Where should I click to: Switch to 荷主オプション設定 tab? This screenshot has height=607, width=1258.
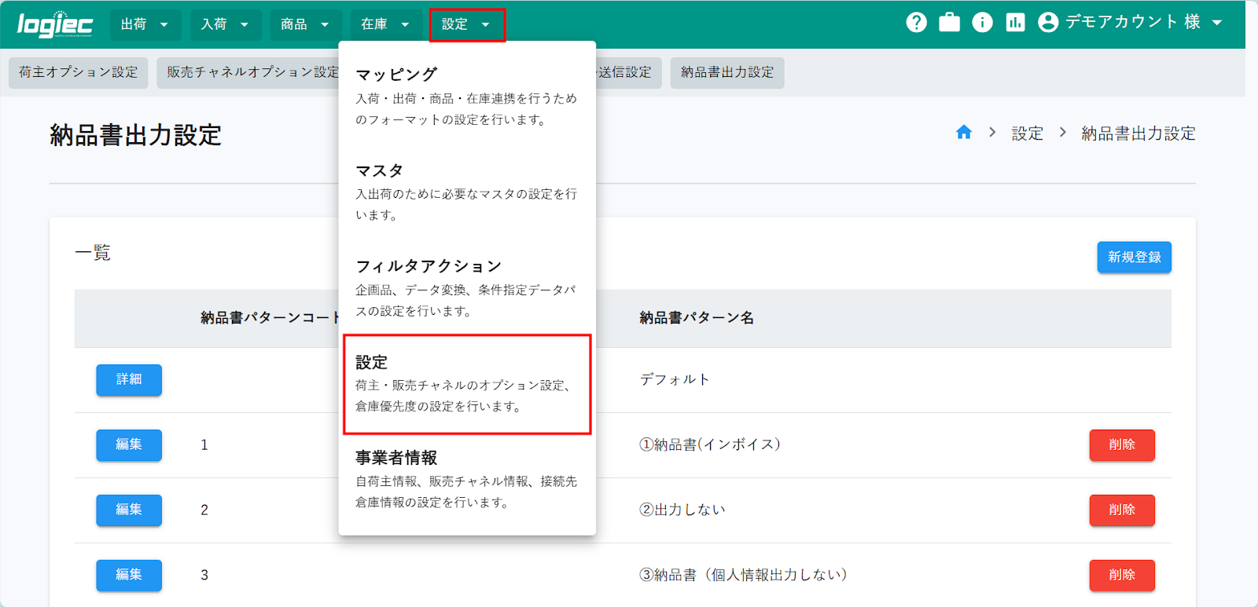(x=79, y=72)
